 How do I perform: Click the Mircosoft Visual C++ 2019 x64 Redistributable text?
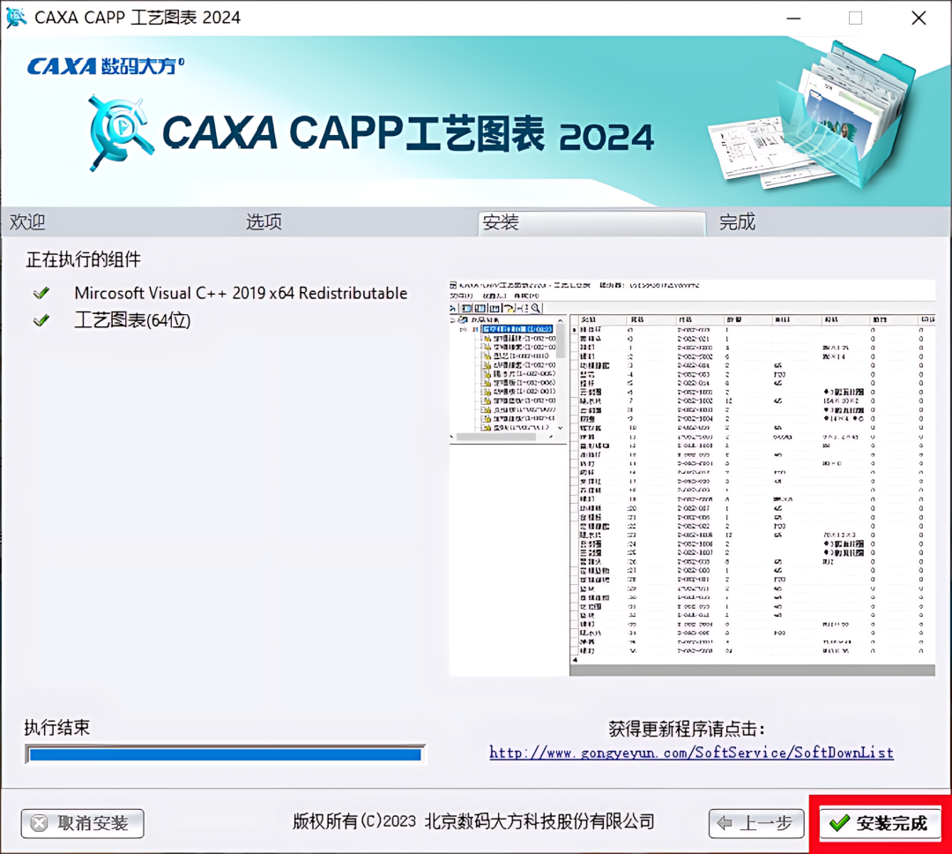tap(241, 293)
